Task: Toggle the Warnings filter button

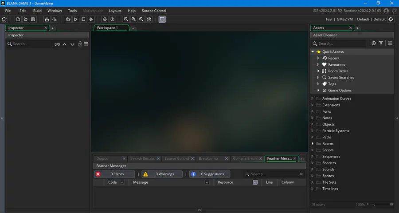Action: click(x=162, y=174)
